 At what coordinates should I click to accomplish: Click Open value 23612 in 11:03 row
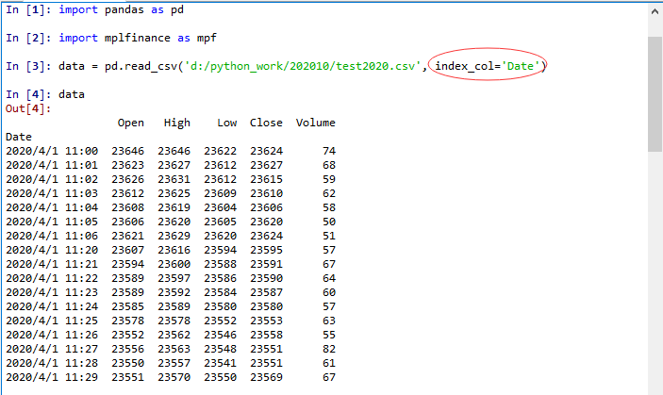[x=127, y=193]
